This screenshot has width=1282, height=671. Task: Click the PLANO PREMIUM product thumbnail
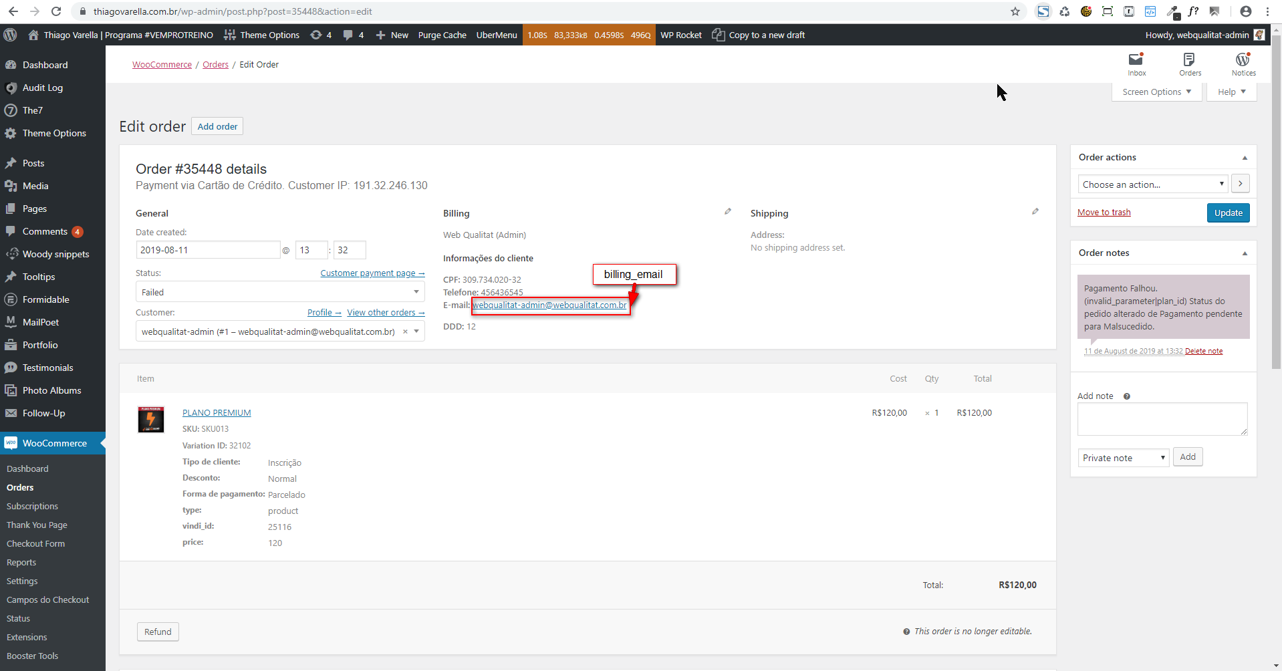click(x=151, y=419)
